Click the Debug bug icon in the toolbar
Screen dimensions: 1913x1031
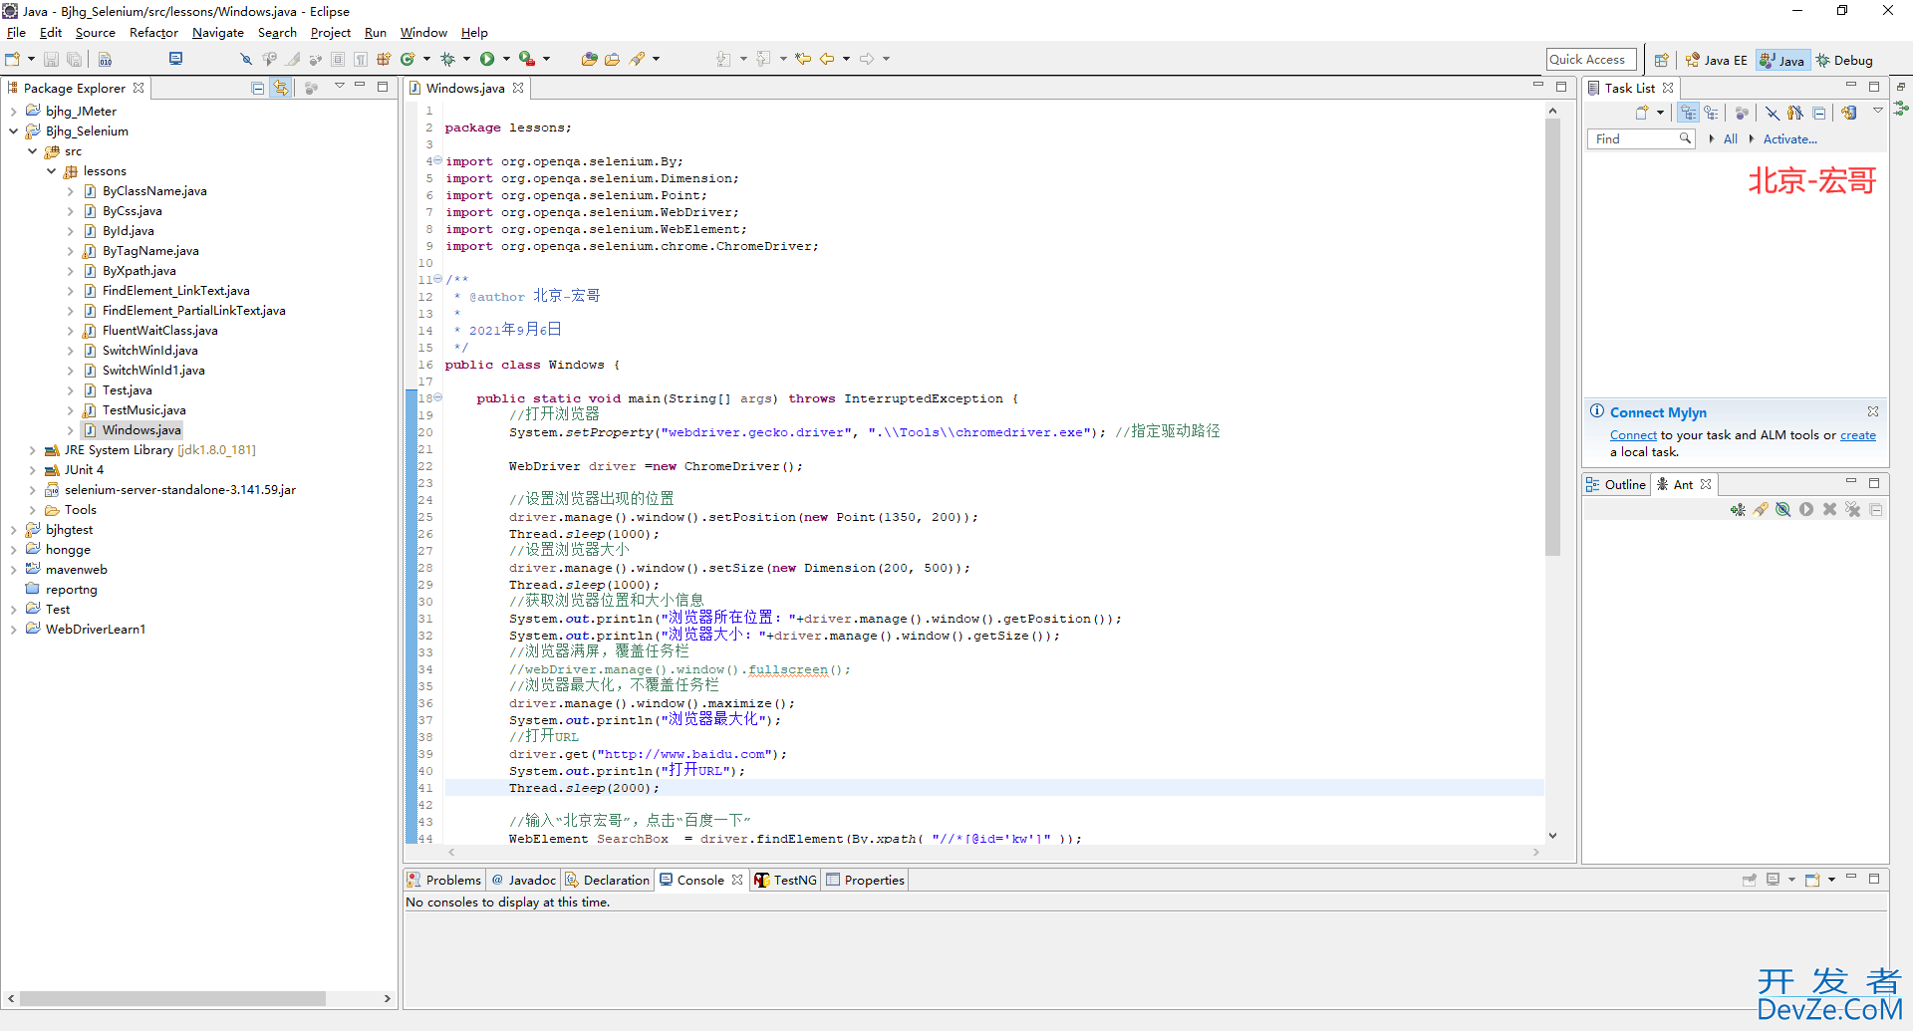tap(447, 59)
